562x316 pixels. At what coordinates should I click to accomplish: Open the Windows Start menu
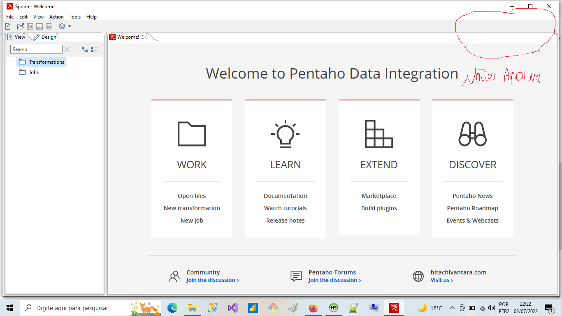pos(10,308)
